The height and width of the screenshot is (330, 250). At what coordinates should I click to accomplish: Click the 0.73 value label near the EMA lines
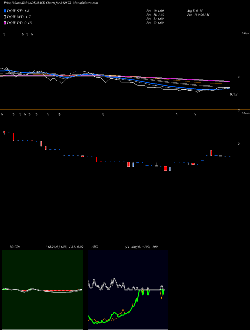pos(234,94)
